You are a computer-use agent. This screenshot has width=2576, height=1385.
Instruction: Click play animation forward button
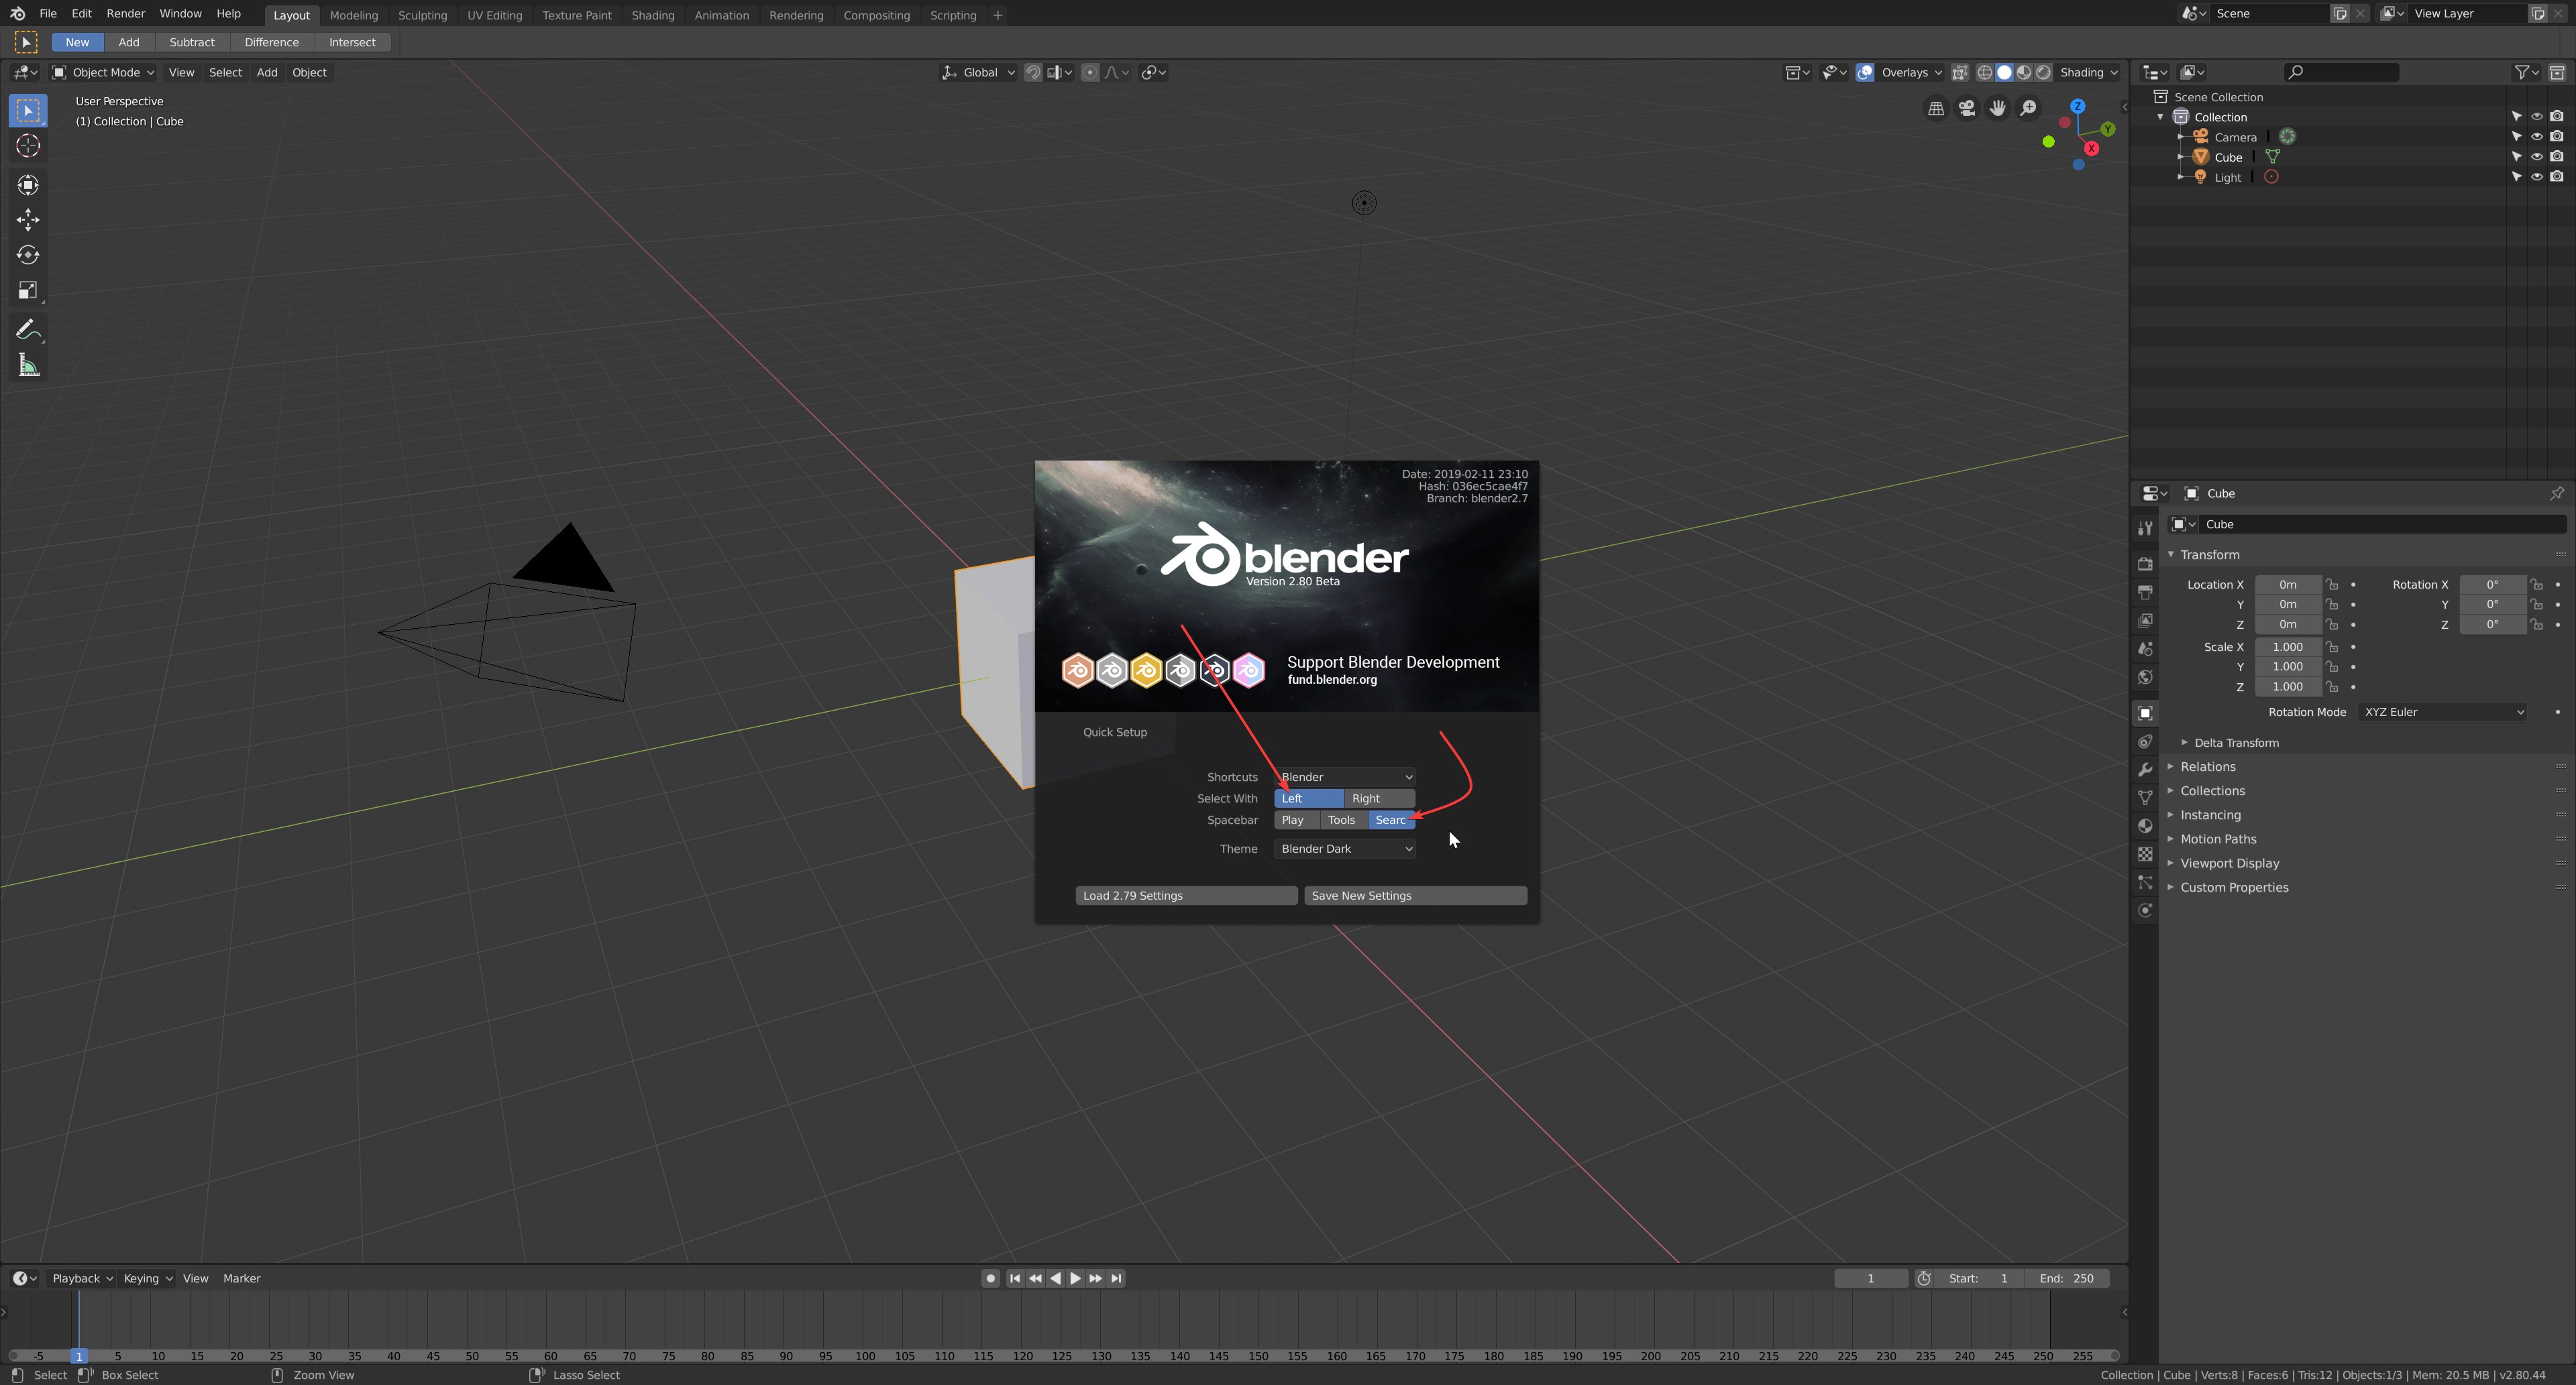1076,1278
